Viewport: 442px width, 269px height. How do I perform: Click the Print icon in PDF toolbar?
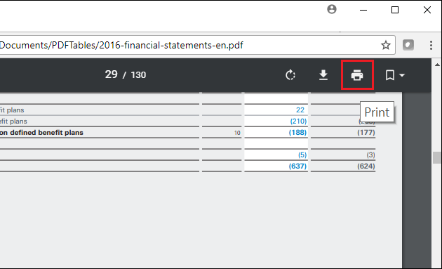point(357,75)
